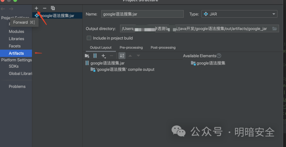Select Artifacts in the sidebar
The width and height of the screenshot is (286, 147).
[16, 53]
